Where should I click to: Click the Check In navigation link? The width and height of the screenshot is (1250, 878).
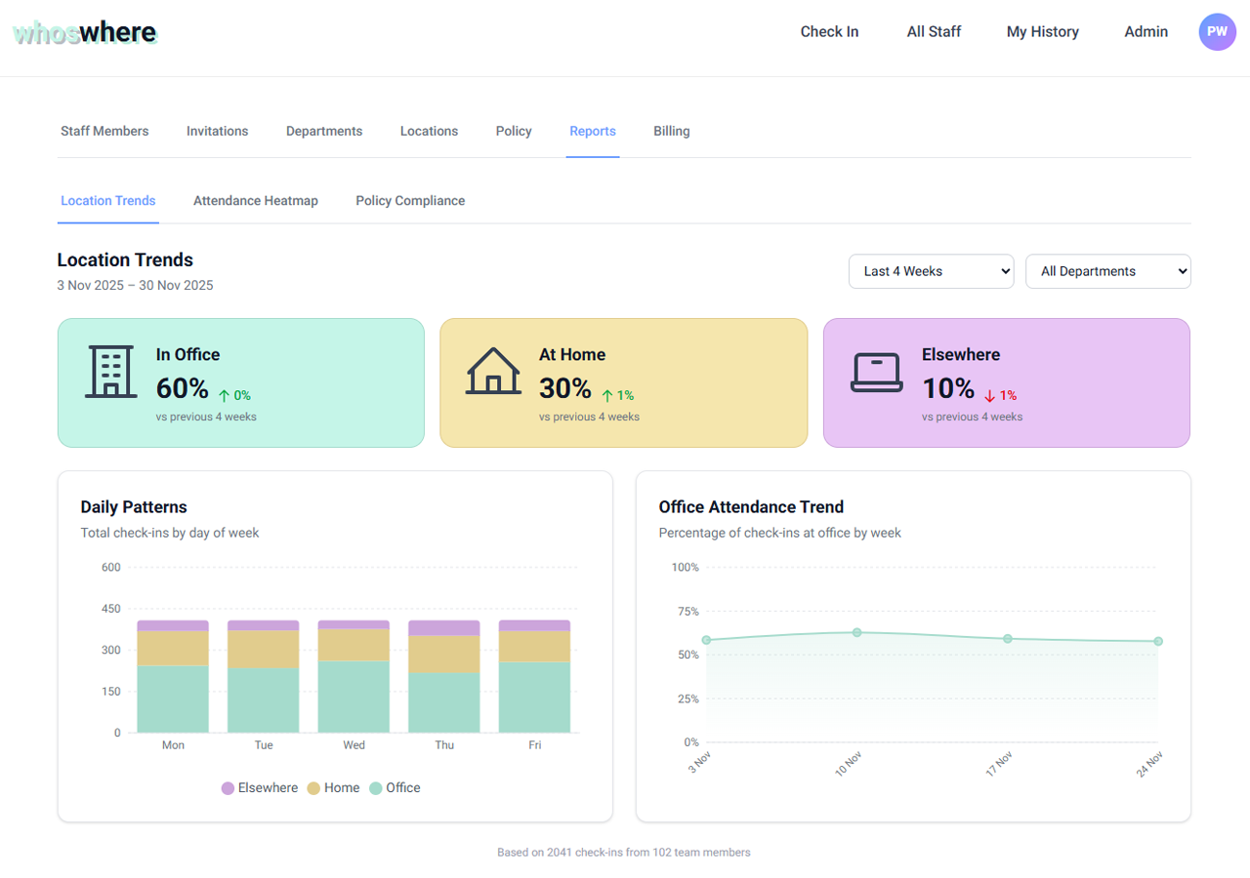[829, 31]
